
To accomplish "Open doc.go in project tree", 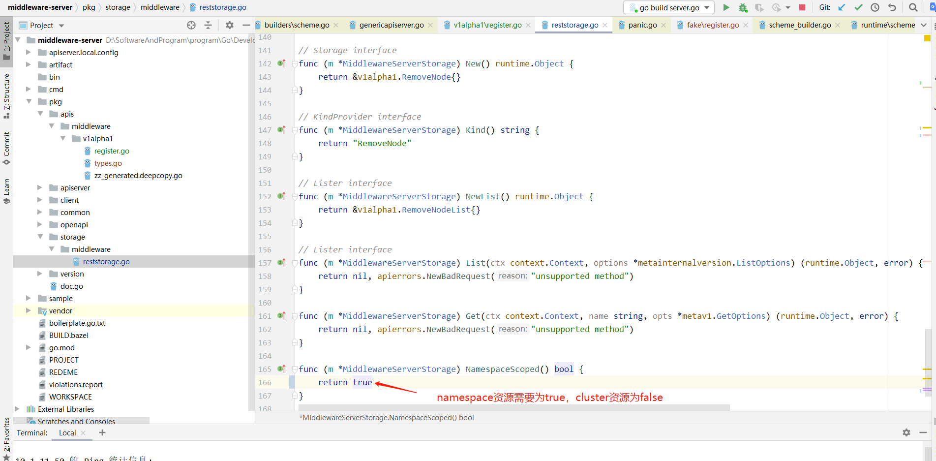I will [x=71, y=286].
